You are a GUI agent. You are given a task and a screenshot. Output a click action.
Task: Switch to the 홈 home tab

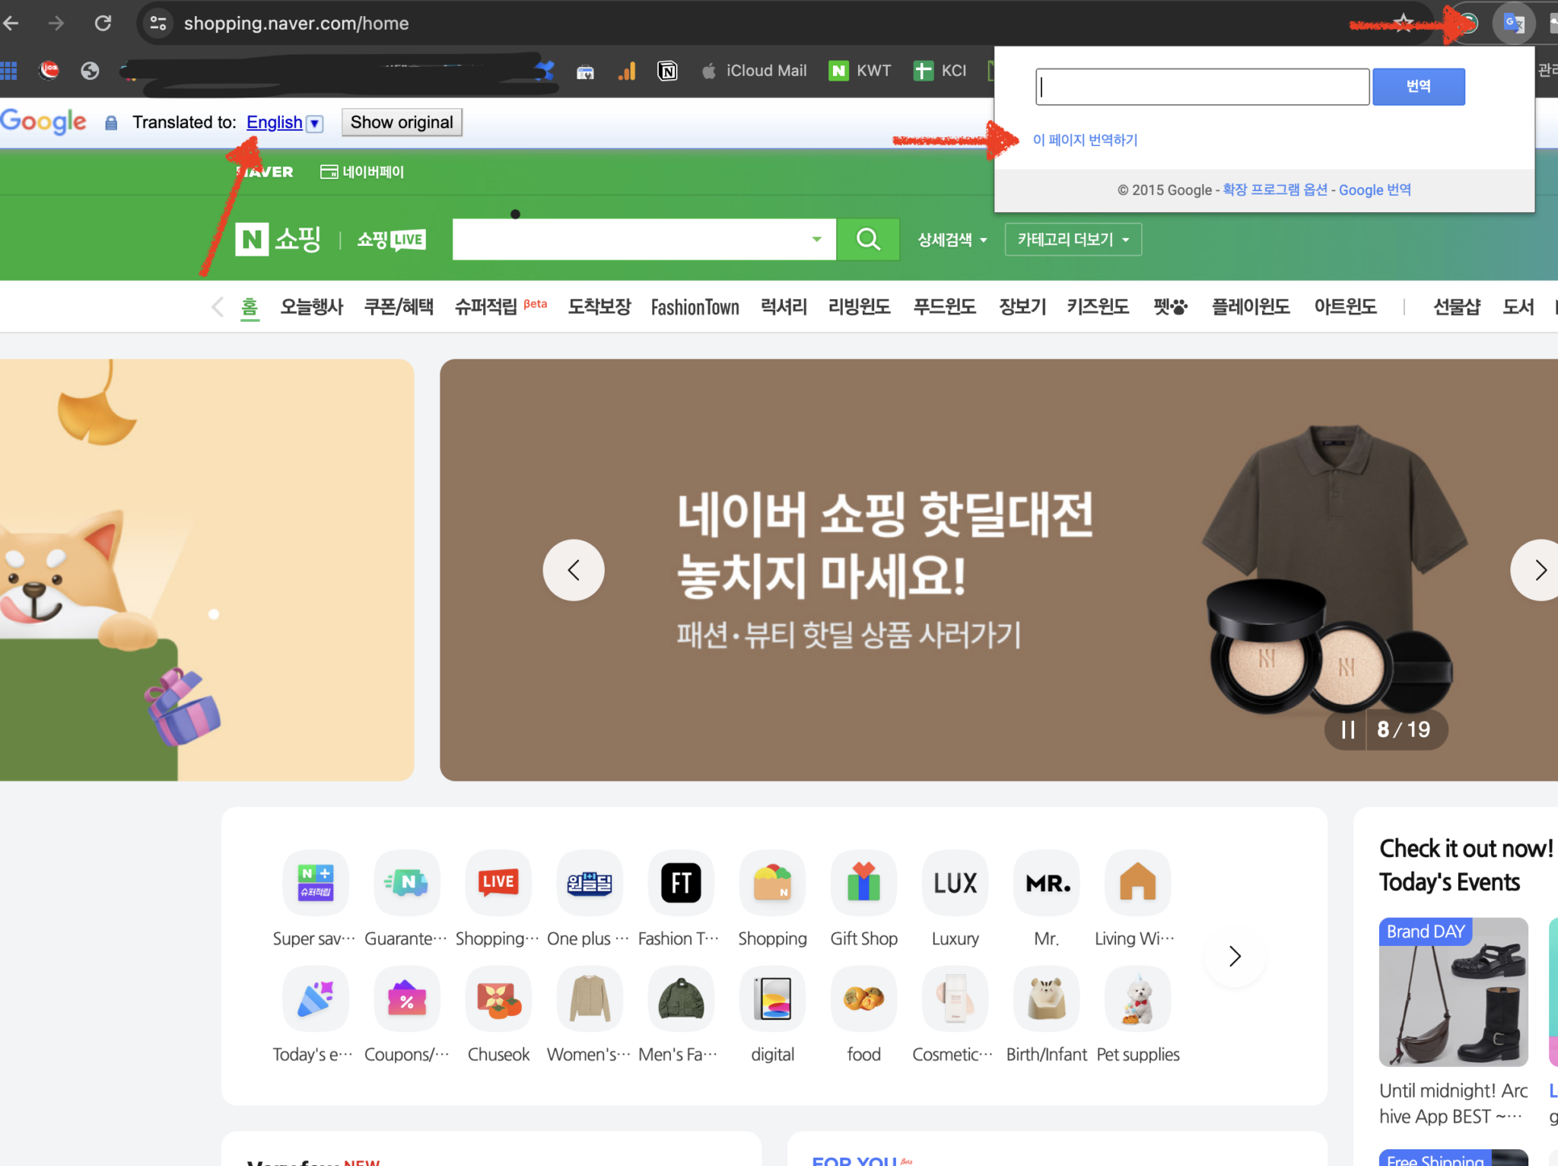click(x=250, y=307)
